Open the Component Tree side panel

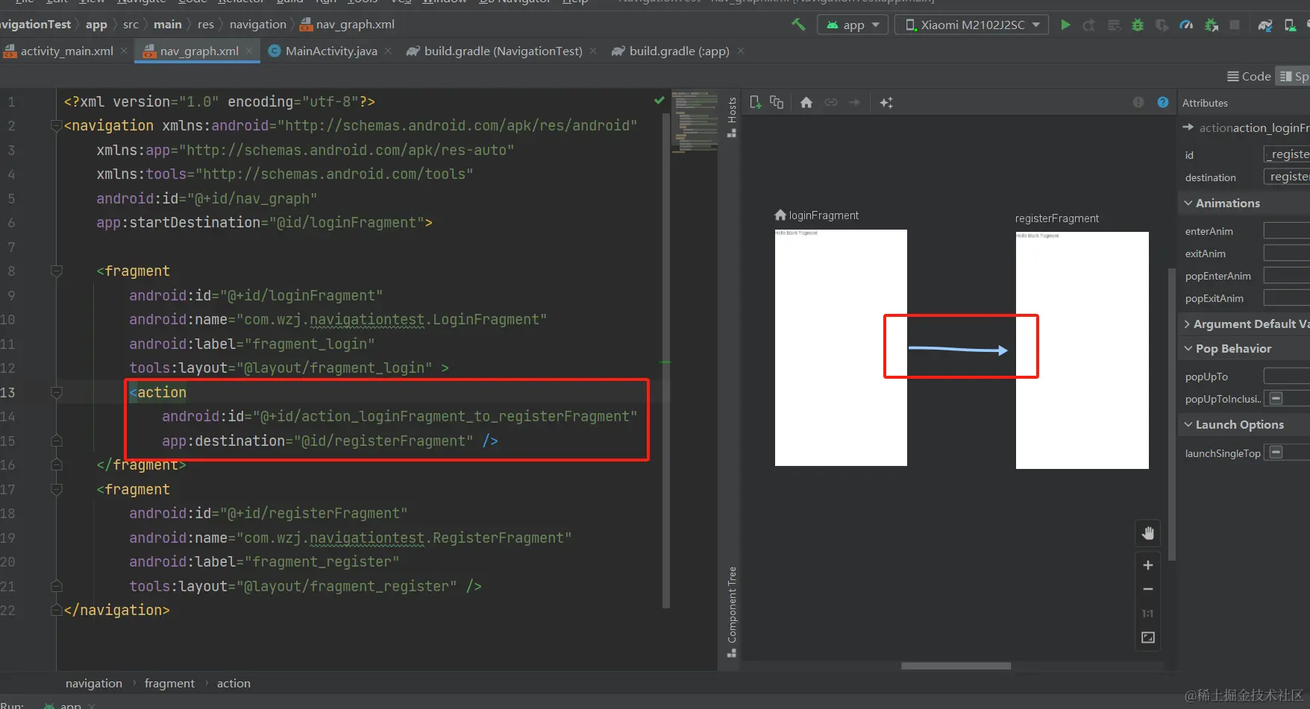[x=732, y=611]
